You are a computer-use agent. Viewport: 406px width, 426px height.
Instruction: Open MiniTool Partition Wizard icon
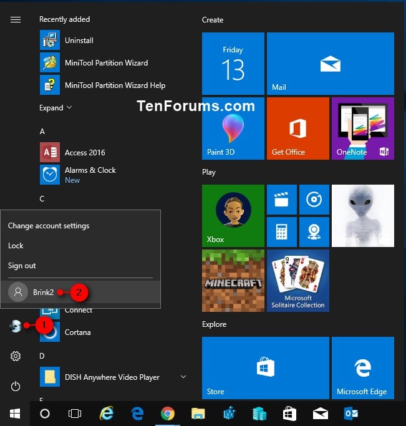tap(50, 62)
